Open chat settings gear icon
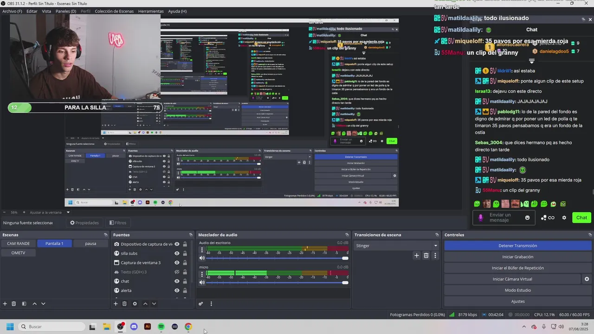594x334 pixels. coord(564,218)
